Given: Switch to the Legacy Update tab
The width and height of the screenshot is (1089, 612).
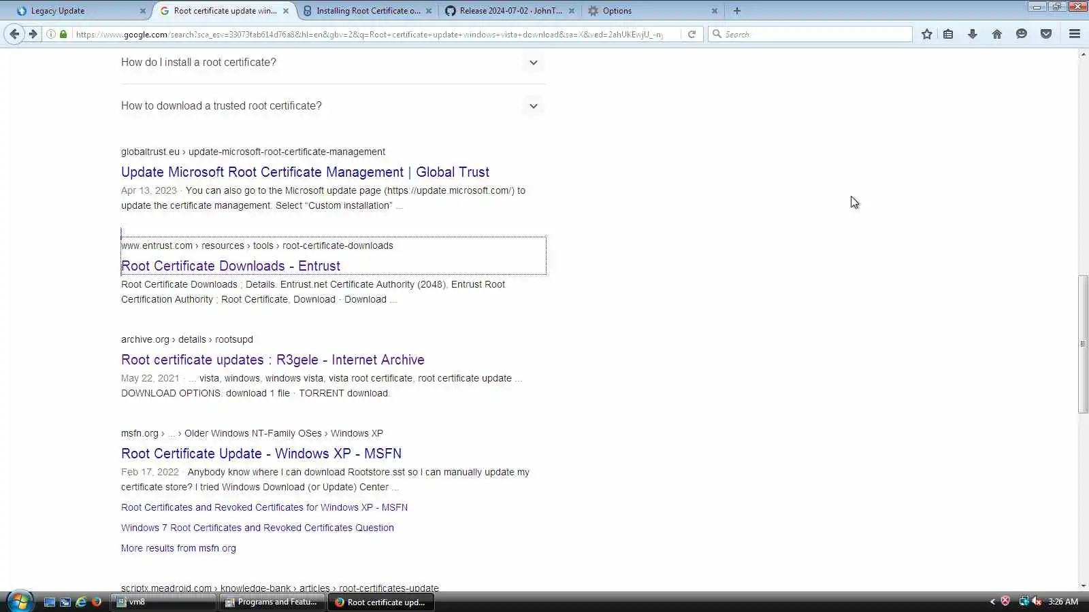Looking at the screenshot, I should [x=82, y=11].
